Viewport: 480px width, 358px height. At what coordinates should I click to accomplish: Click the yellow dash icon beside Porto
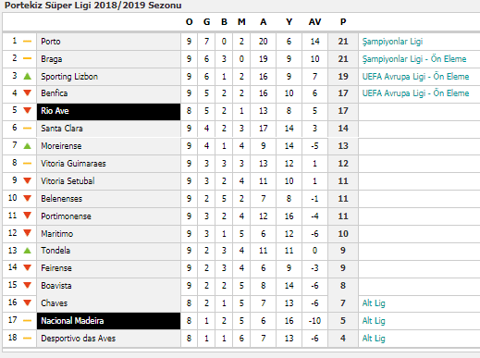coord(28,41)
